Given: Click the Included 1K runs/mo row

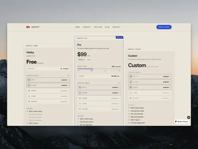Looking at the screenshot, I should [48, 69].
